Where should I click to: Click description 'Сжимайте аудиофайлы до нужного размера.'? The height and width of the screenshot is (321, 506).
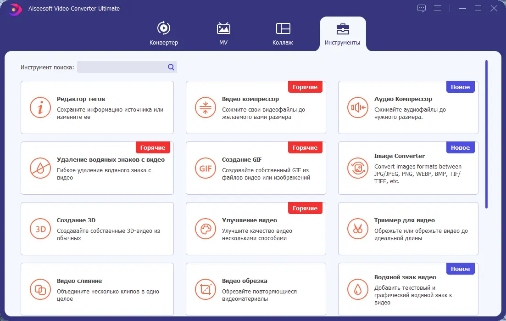coord(410,113)
